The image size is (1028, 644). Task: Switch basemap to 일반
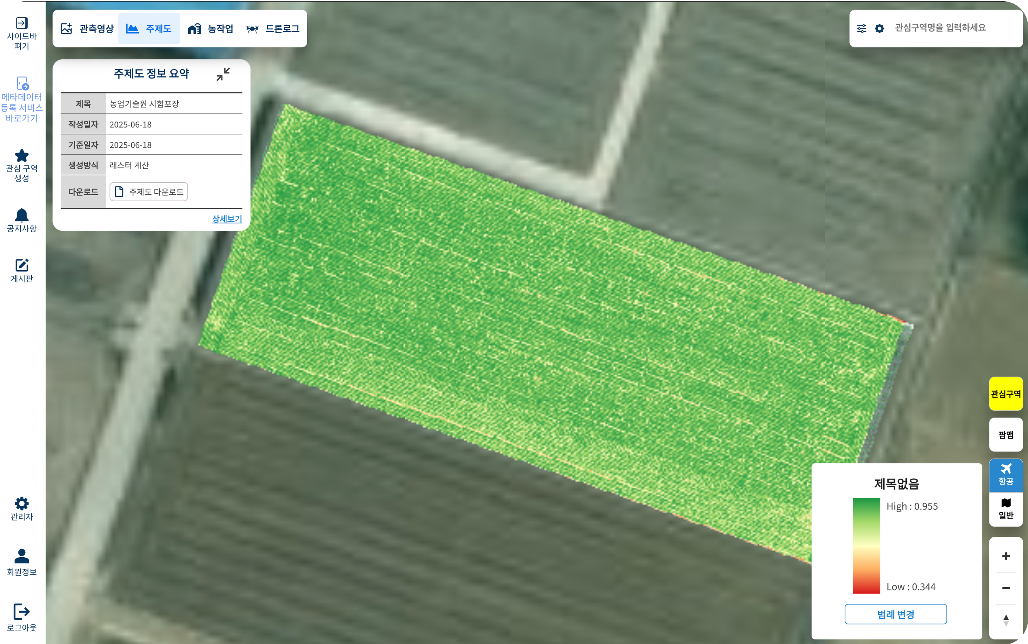1006,510
